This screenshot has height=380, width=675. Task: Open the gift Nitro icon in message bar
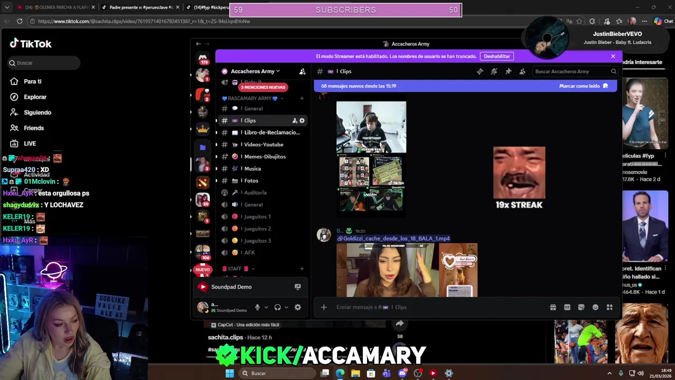(x=553, y=307)
